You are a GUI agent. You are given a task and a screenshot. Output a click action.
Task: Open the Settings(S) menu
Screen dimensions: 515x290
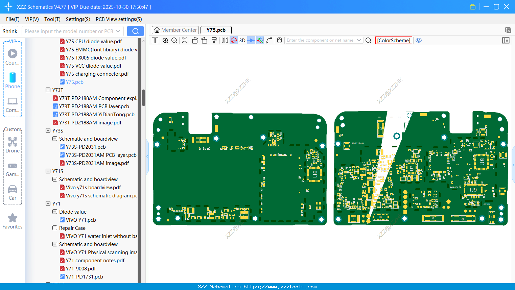tap(78, 19)
